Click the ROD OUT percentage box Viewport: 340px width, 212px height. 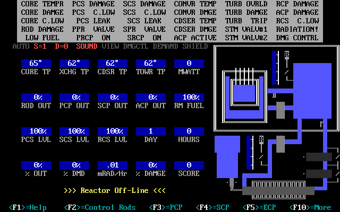click(x=36, y=98)
